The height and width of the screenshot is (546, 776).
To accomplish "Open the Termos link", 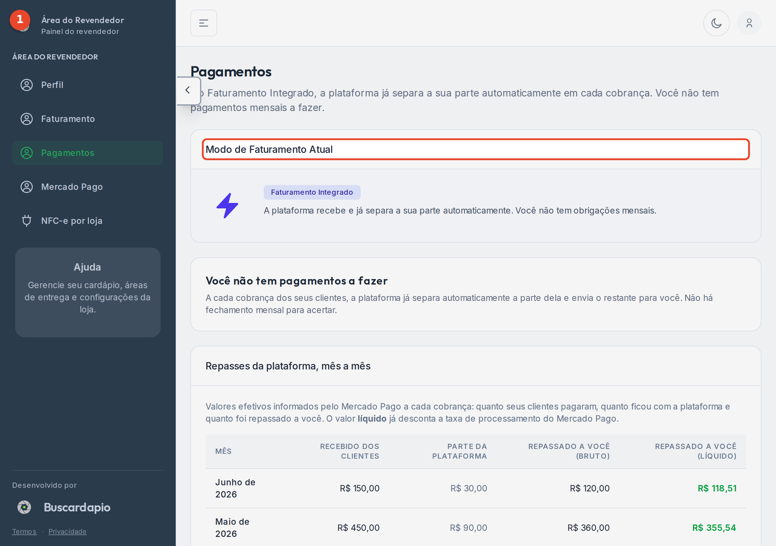I will (24, 531).
